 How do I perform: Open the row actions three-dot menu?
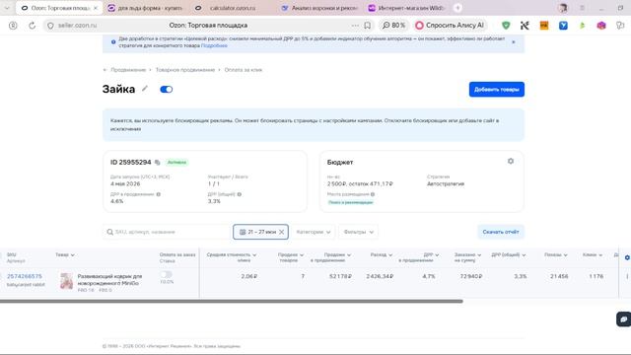[x=627, y=276]
